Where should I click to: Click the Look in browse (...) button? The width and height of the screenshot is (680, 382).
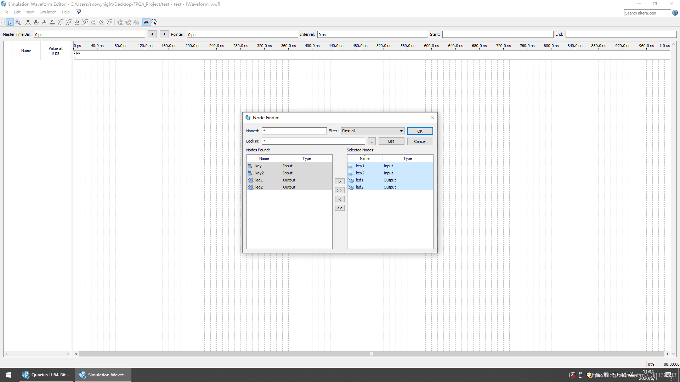371,141
